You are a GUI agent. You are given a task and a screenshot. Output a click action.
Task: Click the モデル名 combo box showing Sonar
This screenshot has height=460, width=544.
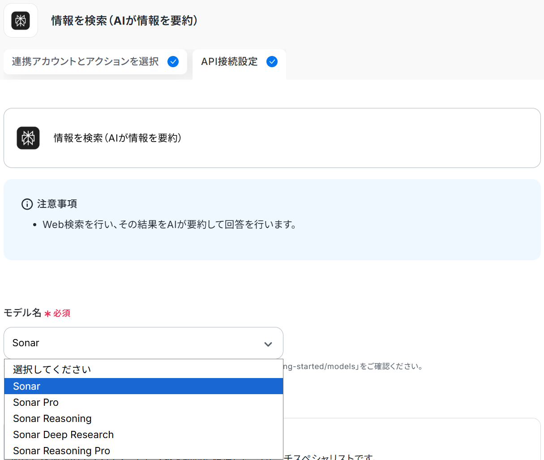[143, 343]
